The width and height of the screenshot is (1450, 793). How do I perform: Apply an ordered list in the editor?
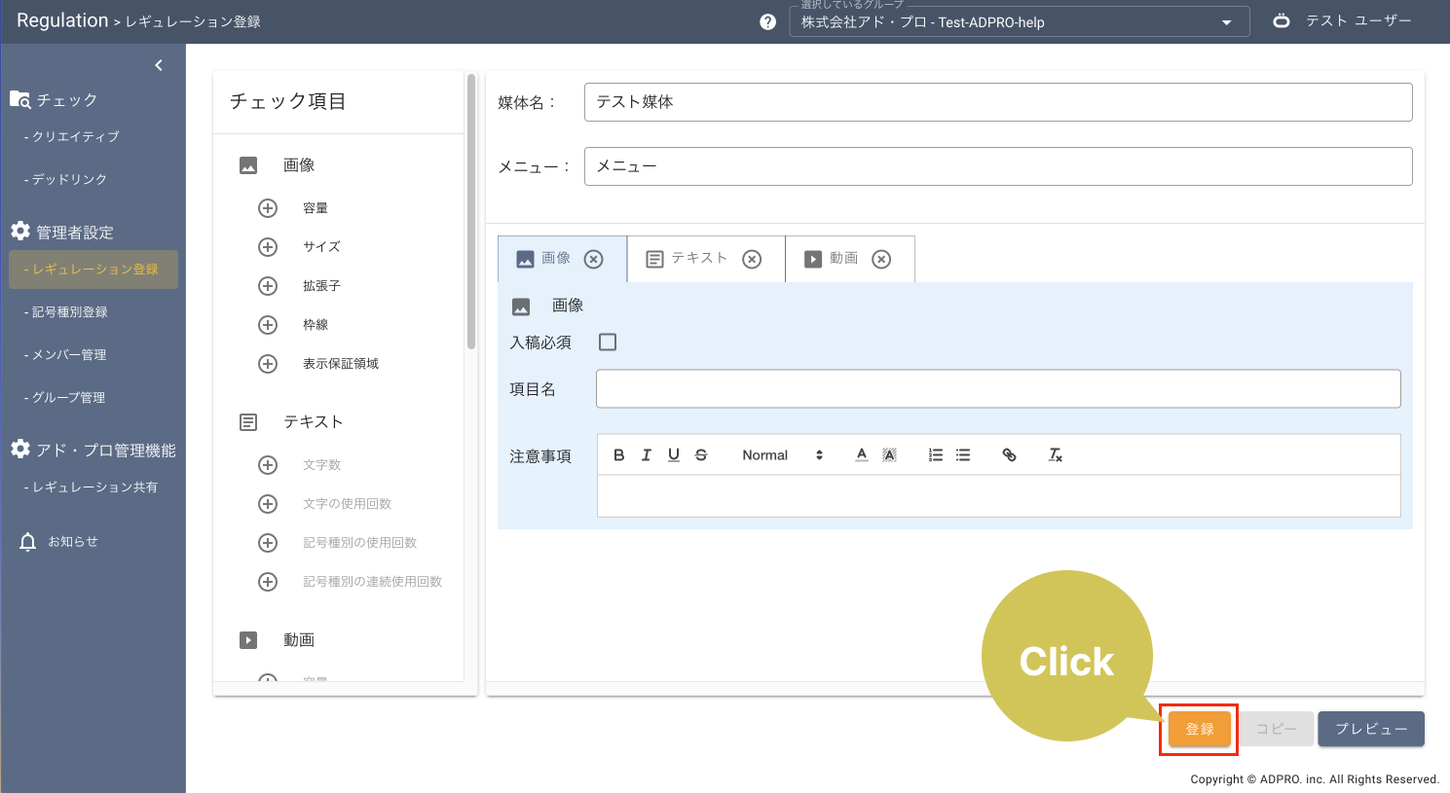pos(935,455)
